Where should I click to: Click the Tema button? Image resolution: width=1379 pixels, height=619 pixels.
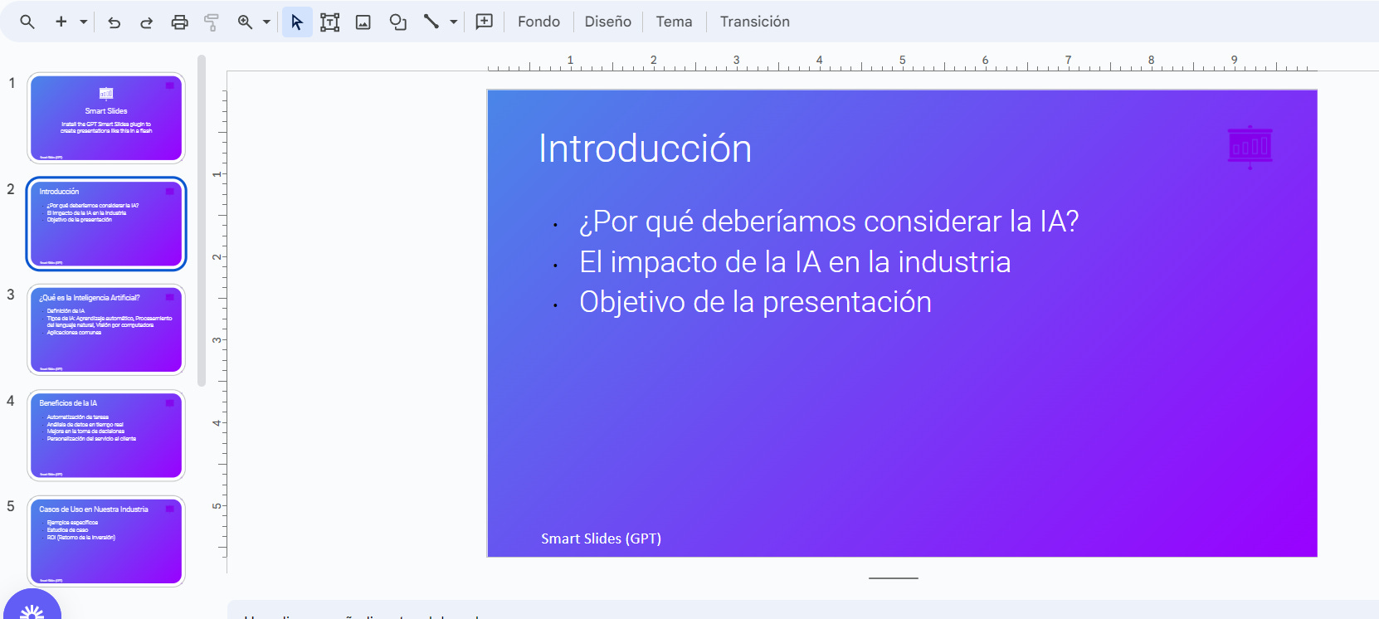(x=674, y=22)
